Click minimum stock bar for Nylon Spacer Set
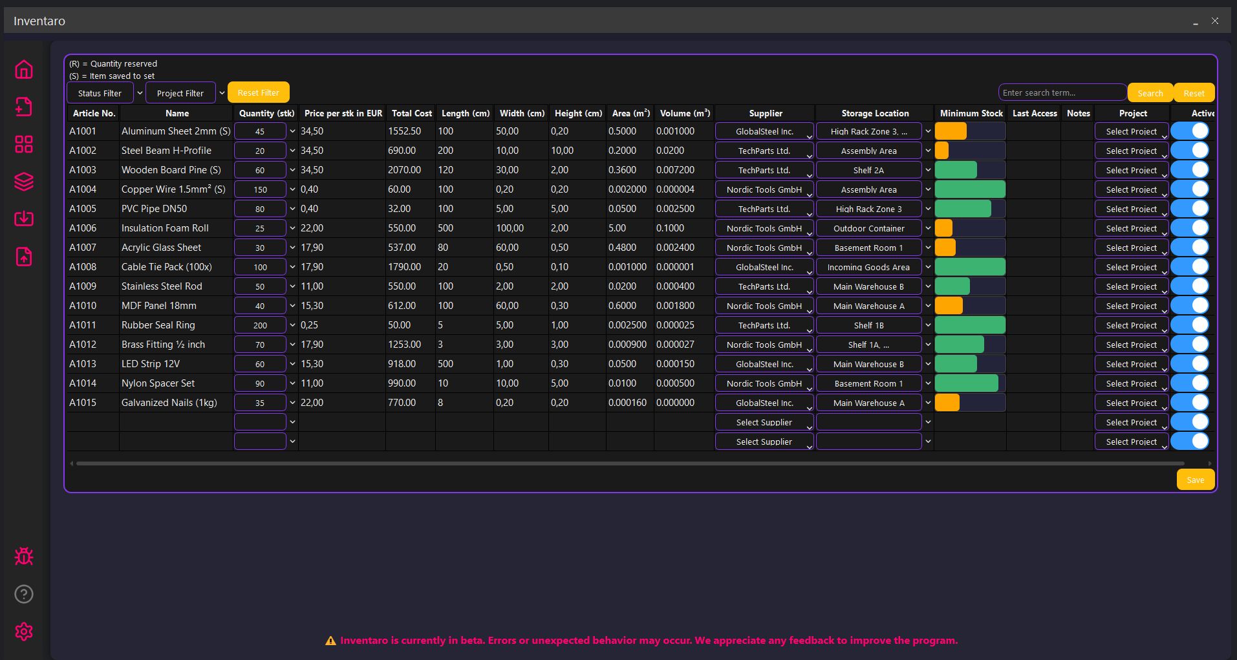Screen dimensions: 1237x660 (x=970, y=383)
